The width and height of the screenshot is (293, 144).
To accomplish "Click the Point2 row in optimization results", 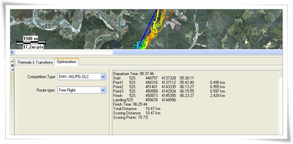I will coord(169,87).
